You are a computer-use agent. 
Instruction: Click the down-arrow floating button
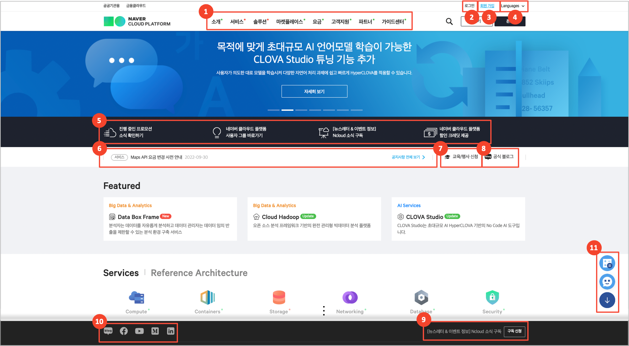coord(607,300)
